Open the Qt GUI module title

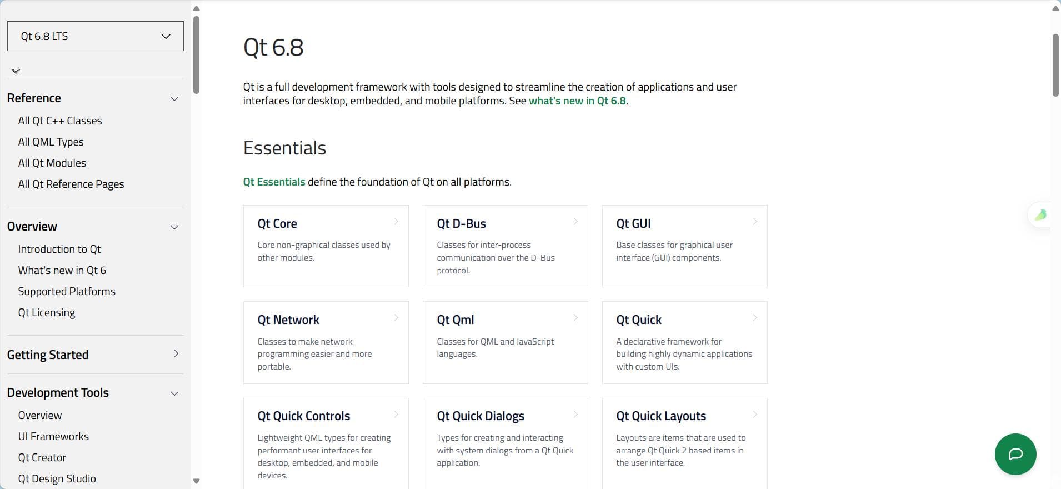(x=633, y=223)
